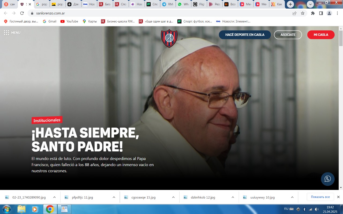Open the Chrome extensions puzzle icon
343x214 pixels.
[x=313, y=13]
